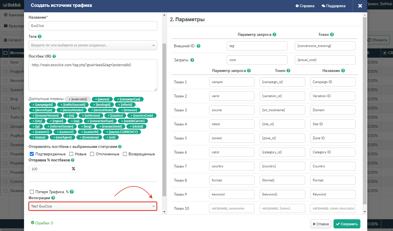Click Токен 3 name field Domain

click(333, 110)
